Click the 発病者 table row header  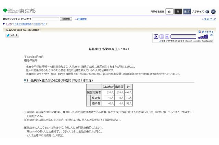pos(96,98)
